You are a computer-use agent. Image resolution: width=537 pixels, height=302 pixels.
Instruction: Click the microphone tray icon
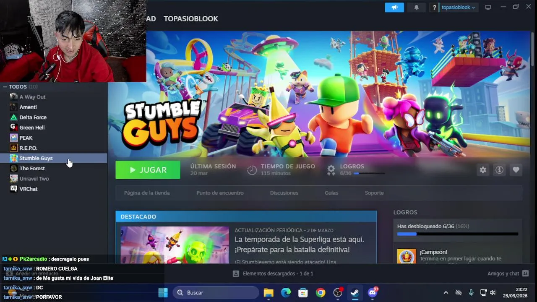coord(471,293)
